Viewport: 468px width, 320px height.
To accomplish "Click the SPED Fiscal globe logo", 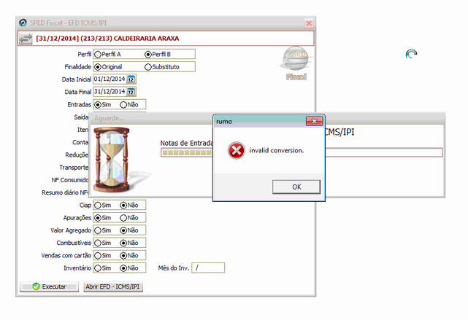I will (x=296, y=63).
